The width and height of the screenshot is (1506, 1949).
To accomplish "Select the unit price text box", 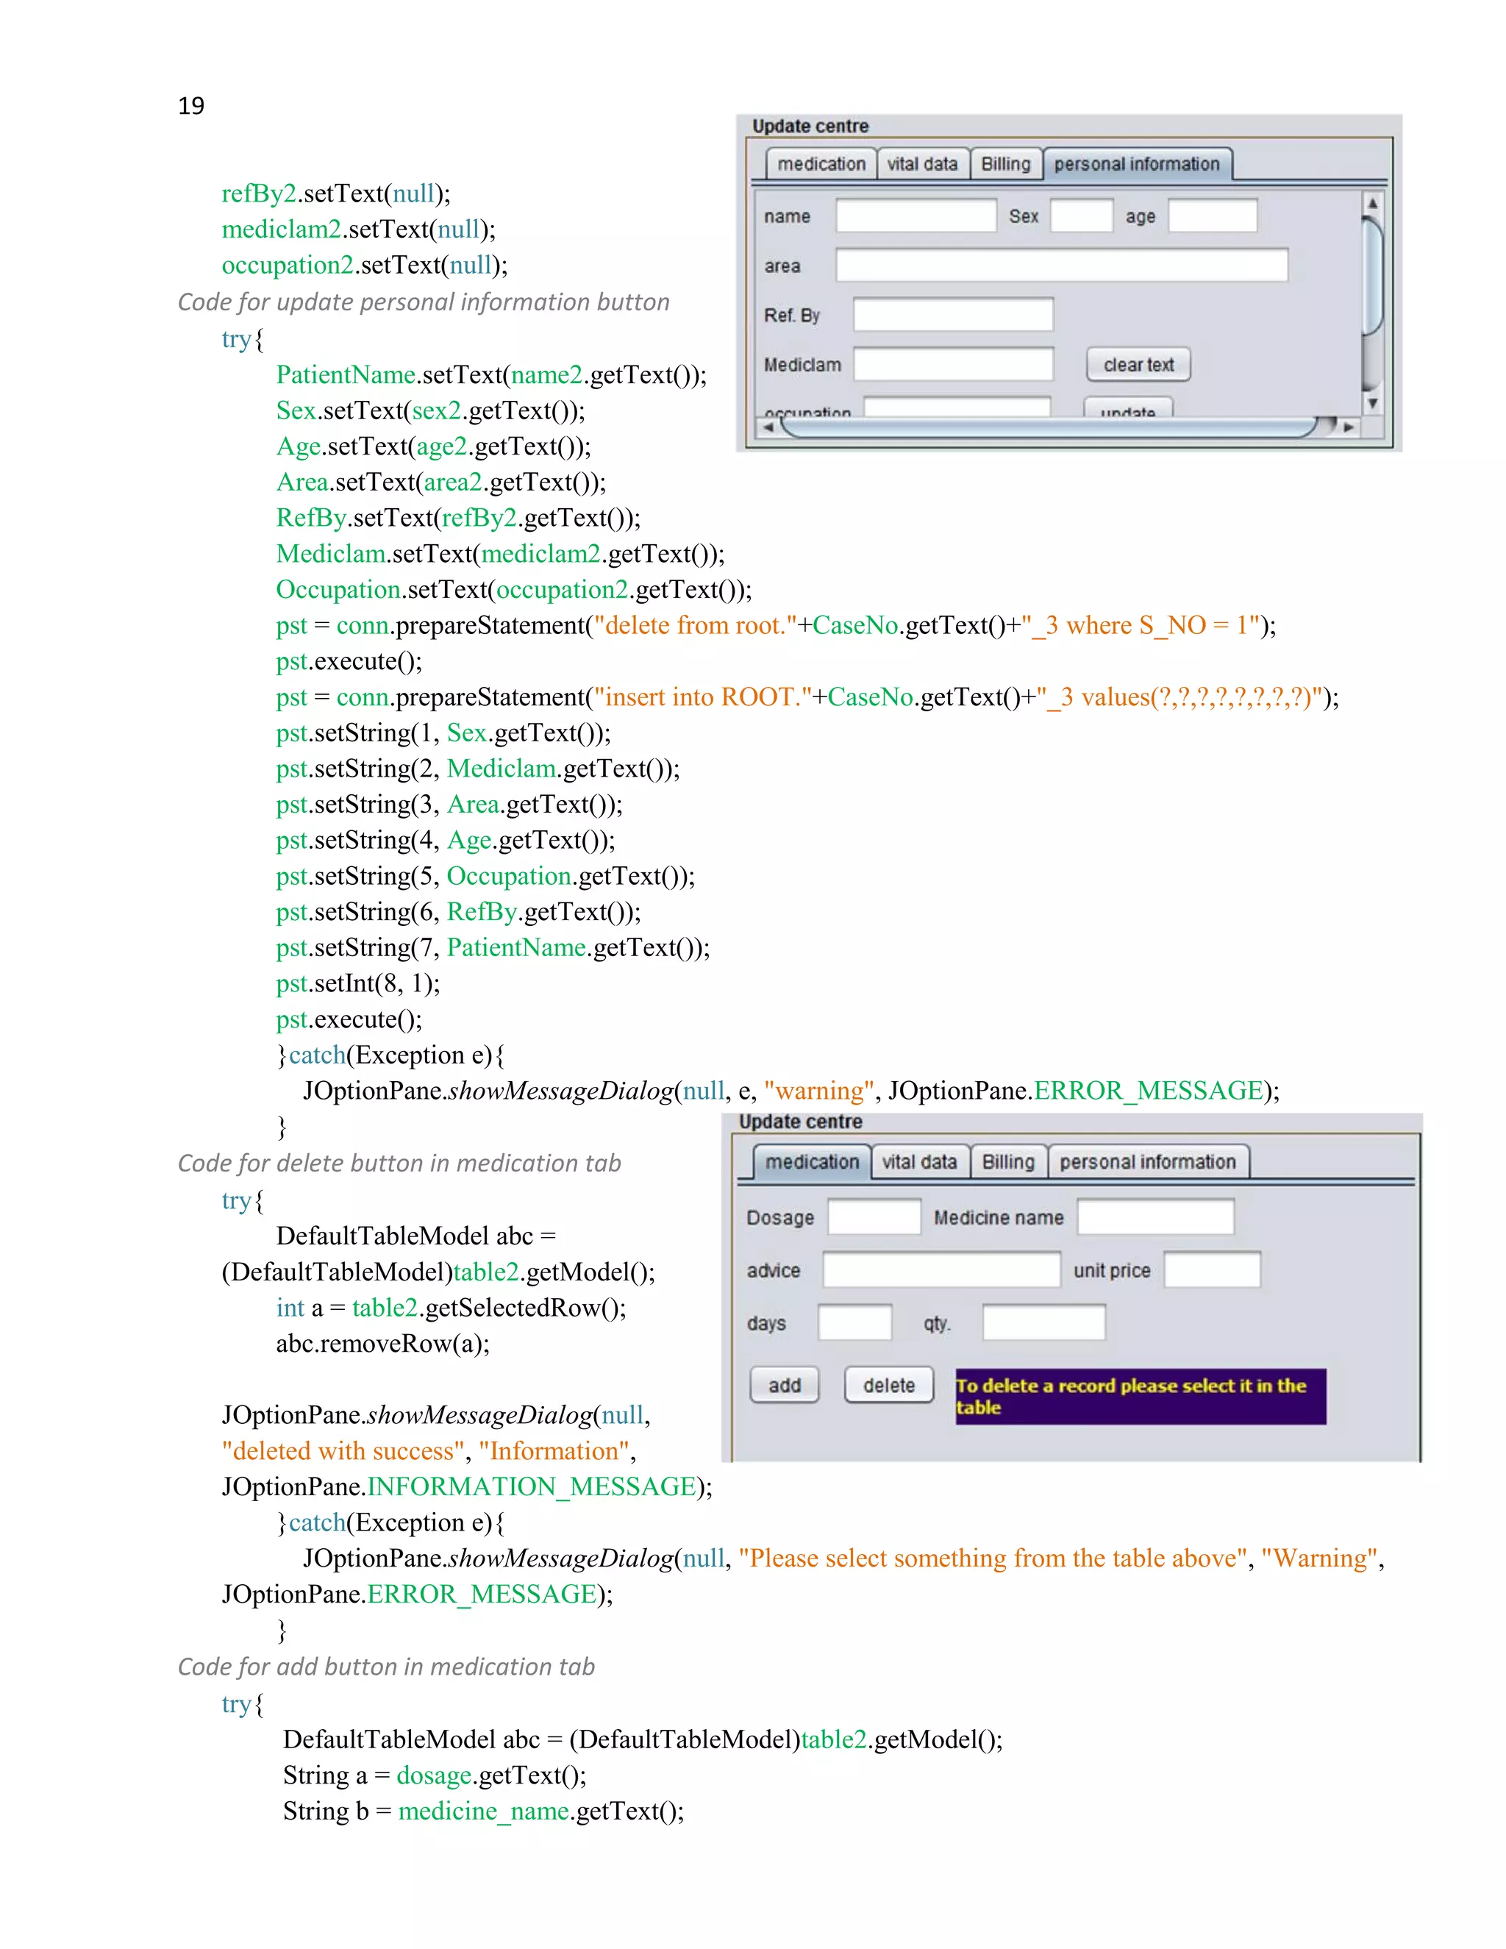I will click(x=1212, y=1270).
